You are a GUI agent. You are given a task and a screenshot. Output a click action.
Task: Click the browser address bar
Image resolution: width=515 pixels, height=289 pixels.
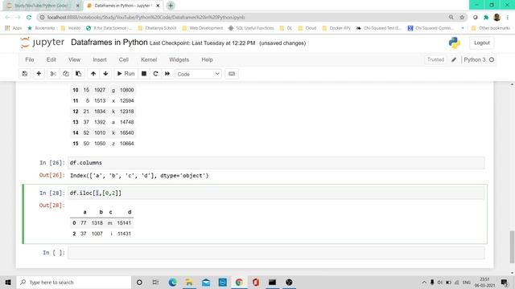point(243,18)
